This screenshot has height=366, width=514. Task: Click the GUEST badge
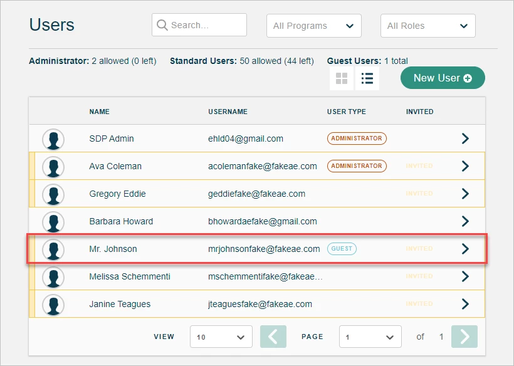tap(342, 249)
